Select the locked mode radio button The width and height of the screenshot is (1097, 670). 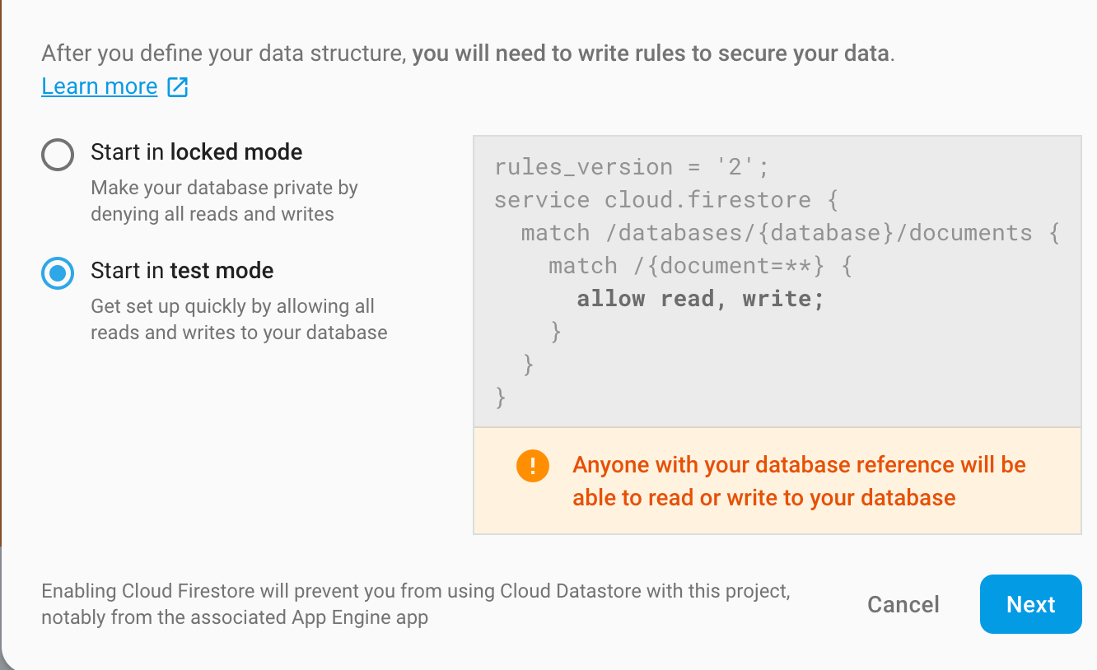(58, 154)
